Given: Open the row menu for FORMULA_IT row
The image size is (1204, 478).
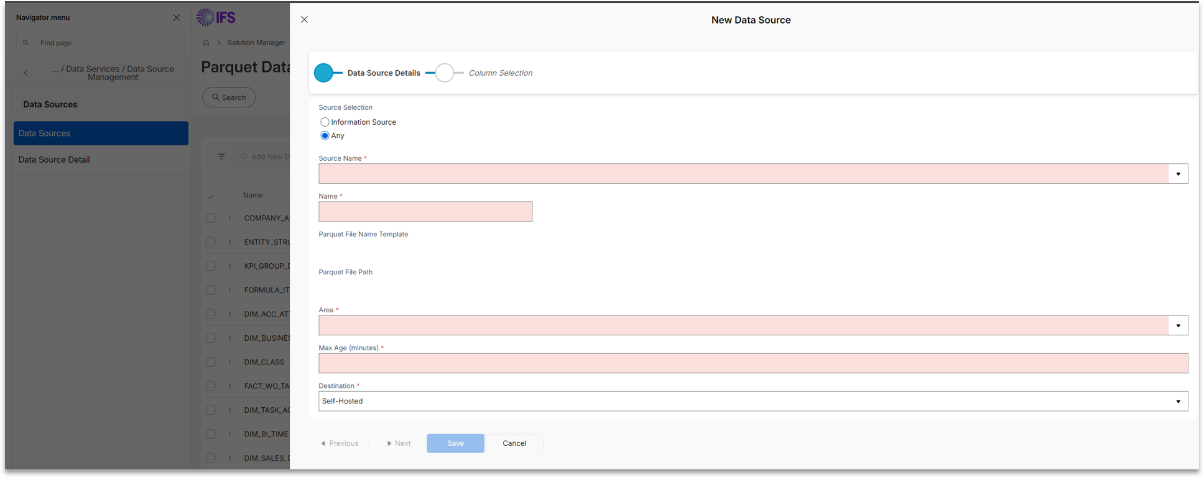Looking at the screenshot, I should coord(229,290).
